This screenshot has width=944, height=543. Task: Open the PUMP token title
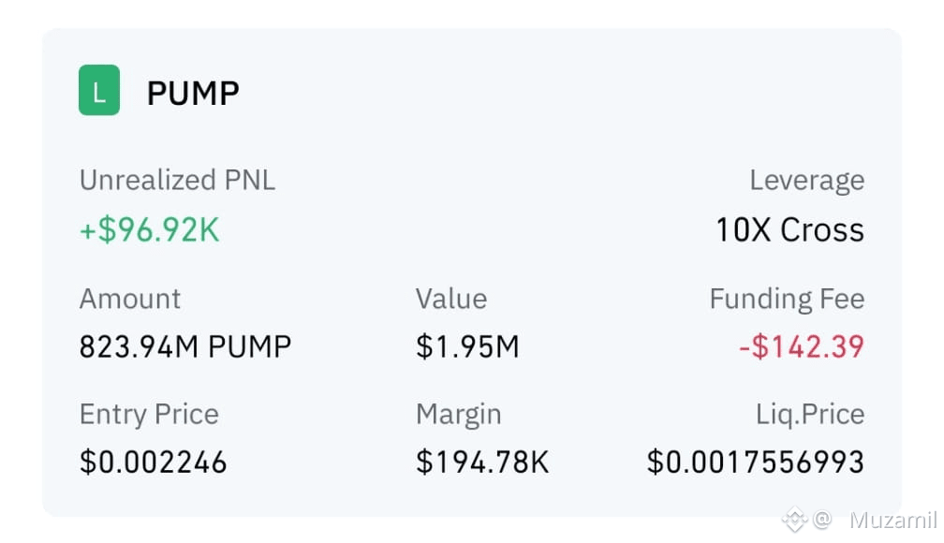193,94
